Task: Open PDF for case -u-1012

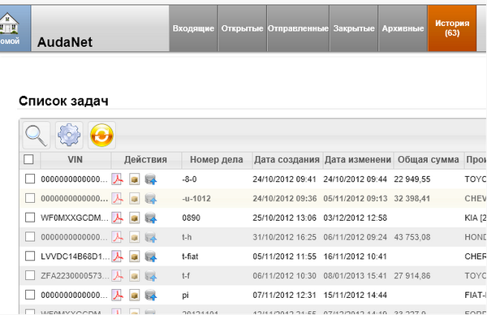Action: [x=117, y=199]
